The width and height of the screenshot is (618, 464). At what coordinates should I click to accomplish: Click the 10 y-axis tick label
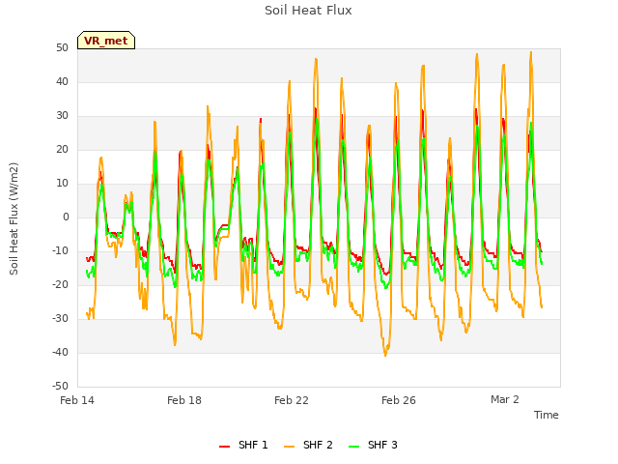pyautogui.click(x=62, y=183)
